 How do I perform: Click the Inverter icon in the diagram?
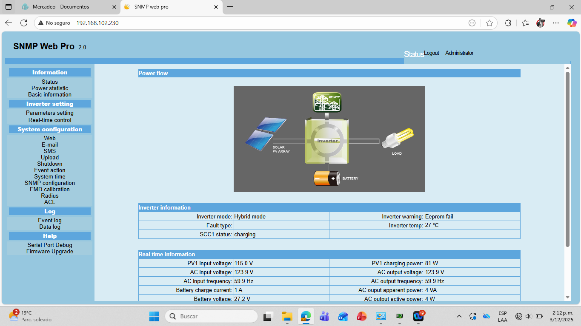click(327, 141)
